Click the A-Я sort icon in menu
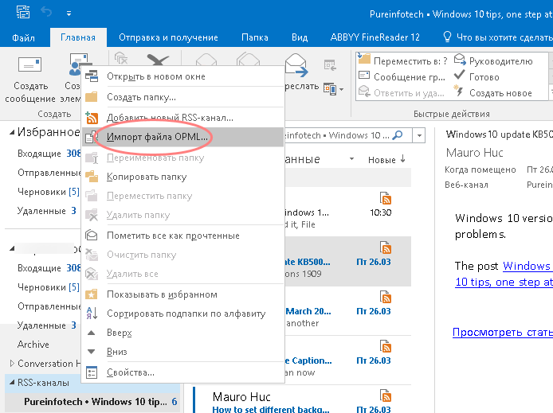553x413 pixels. (92, 313)
